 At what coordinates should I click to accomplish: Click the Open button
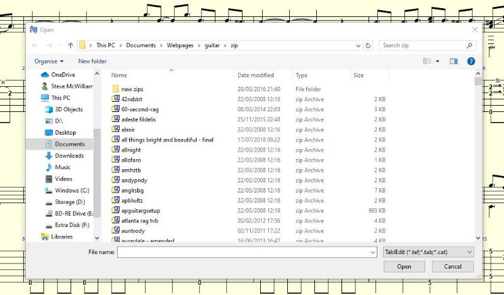404,267
